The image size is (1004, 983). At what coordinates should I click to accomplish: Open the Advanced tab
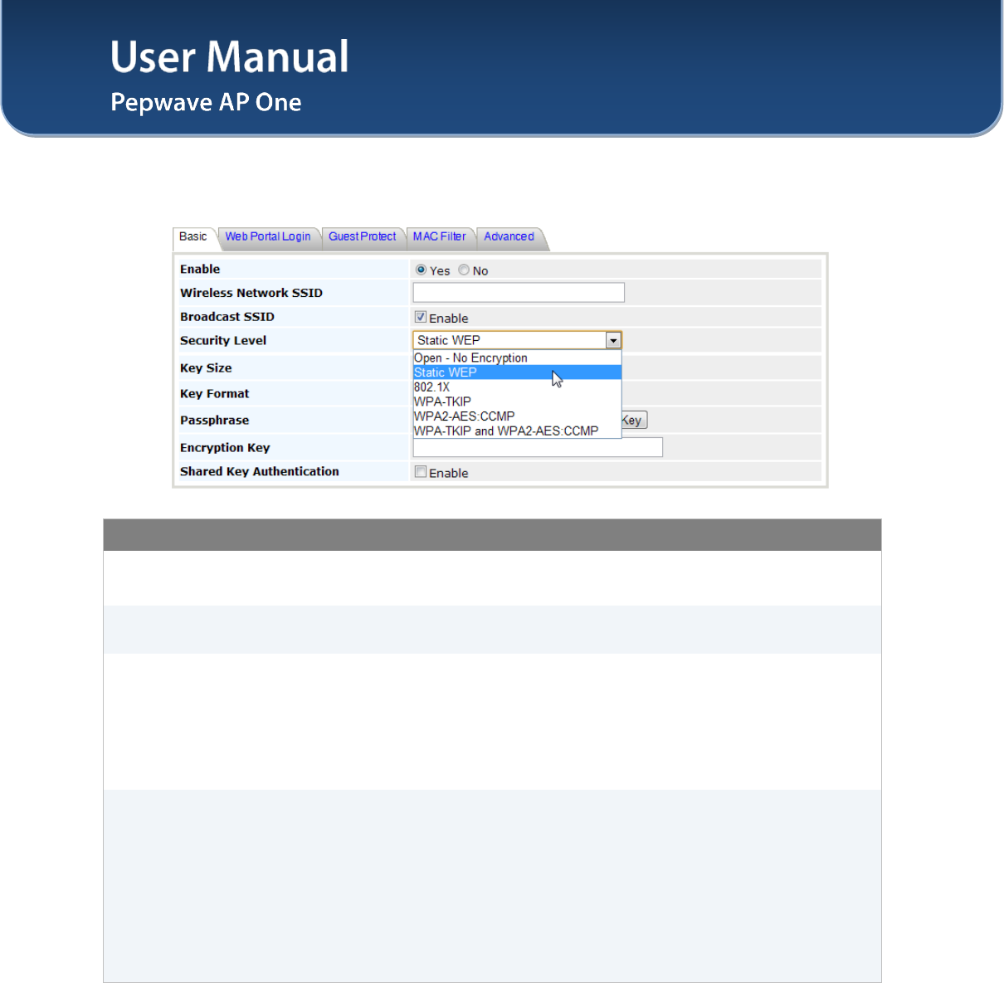[x=509, y=236]
